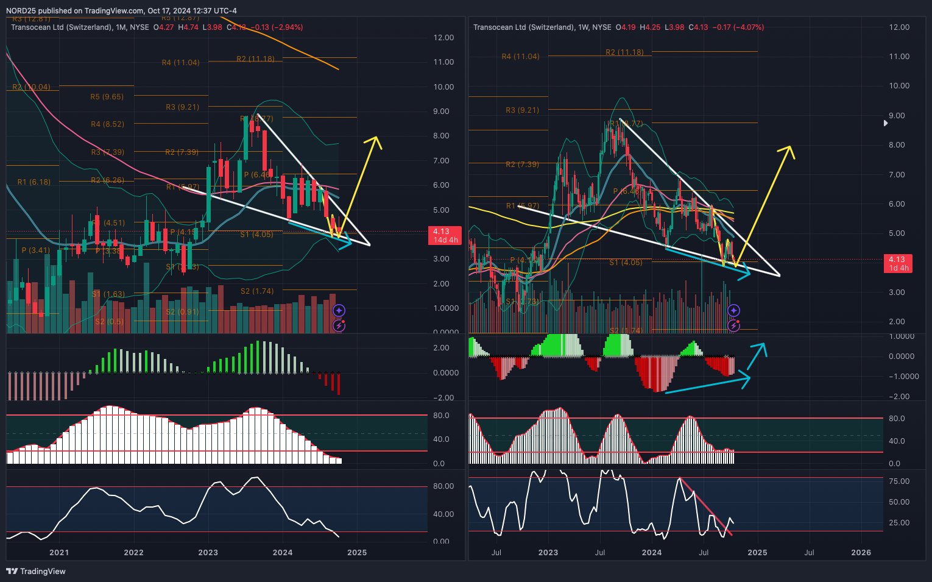Click the sparkle icon on the weekly chart
Image resolution: width=932 pixels, height=582 pixels.
point(734,311)
